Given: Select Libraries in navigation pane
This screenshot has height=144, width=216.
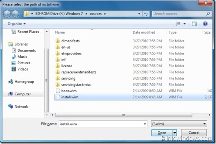Looking at the screenshot, I should (x=21, y=44).
